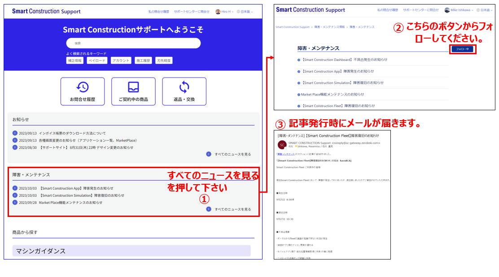
Task: Select the 補正情報 keyword tag
Action: 75,61
